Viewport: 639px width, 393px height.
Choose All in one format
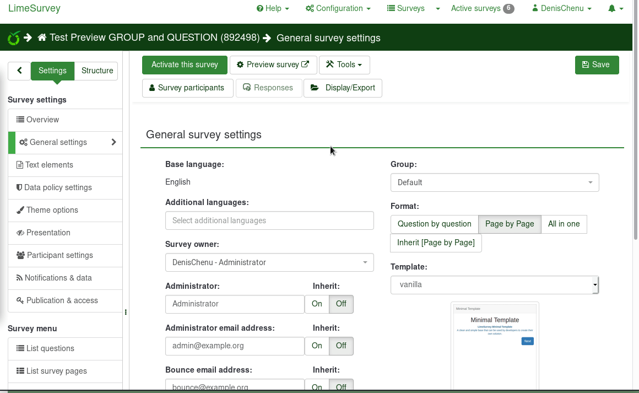(x=564, y=224)
